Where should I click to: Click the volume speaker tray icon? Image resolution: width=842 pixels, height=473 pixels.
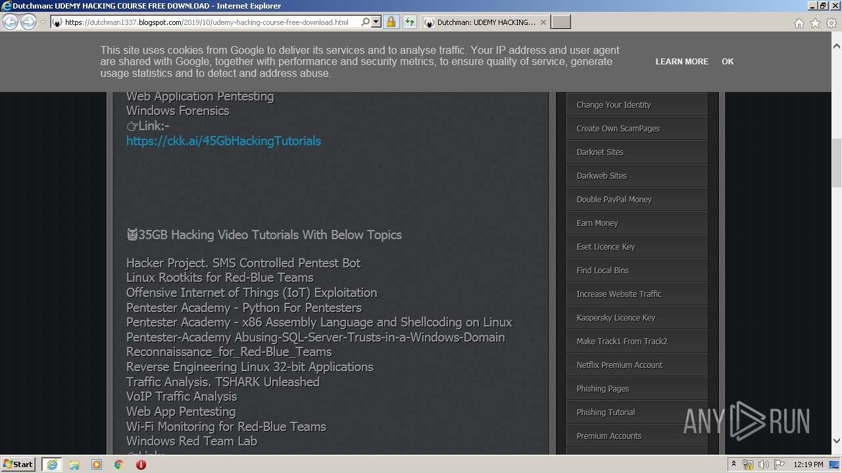click(764, 464)
